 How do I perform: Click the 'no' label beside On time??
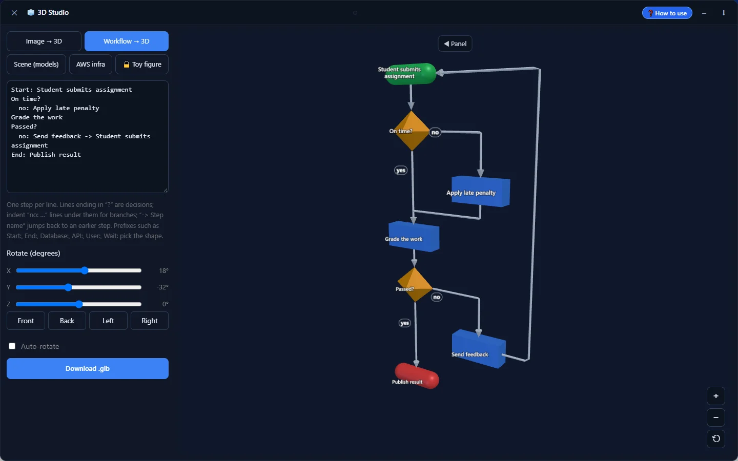pyautogui.click(x=435, y=133)
